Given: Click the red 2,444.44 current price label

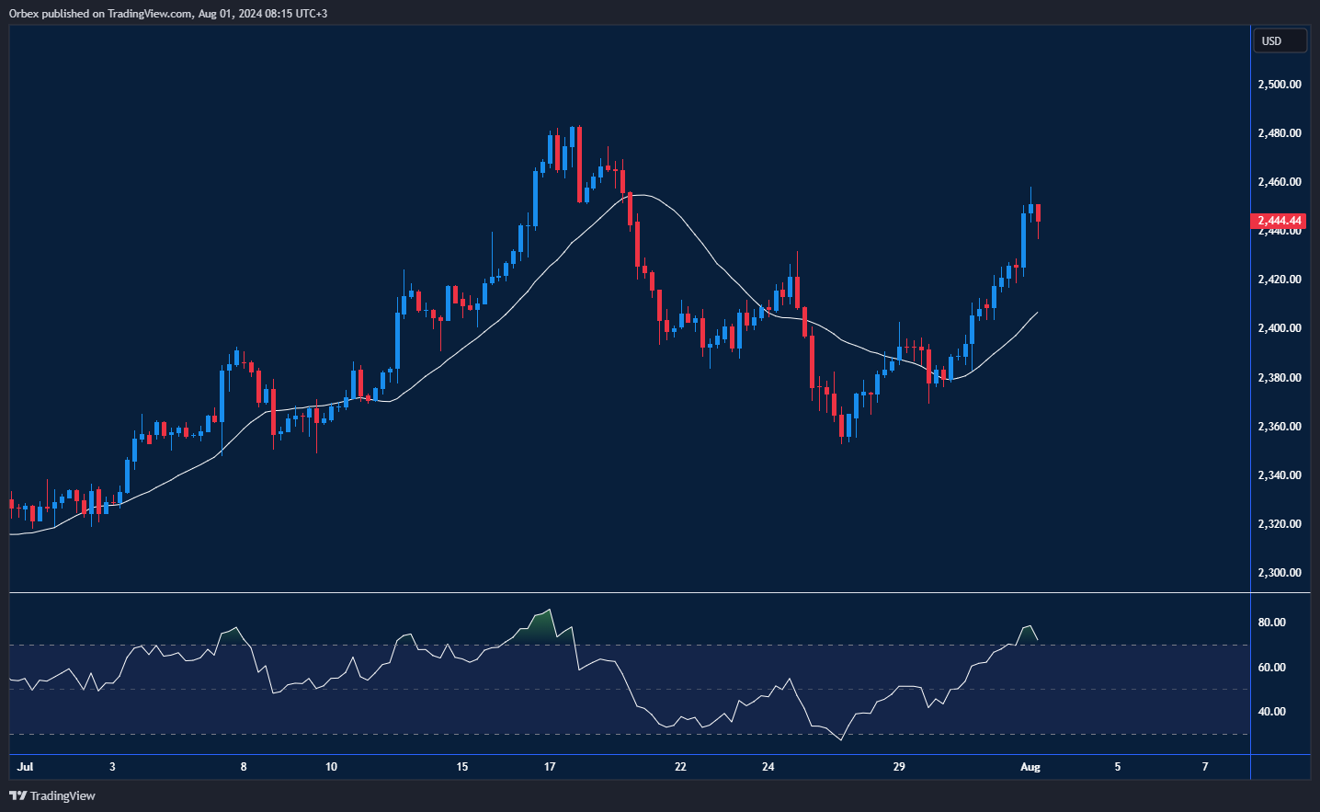Looking at the screenshot, I should [x=1280, y=221].
